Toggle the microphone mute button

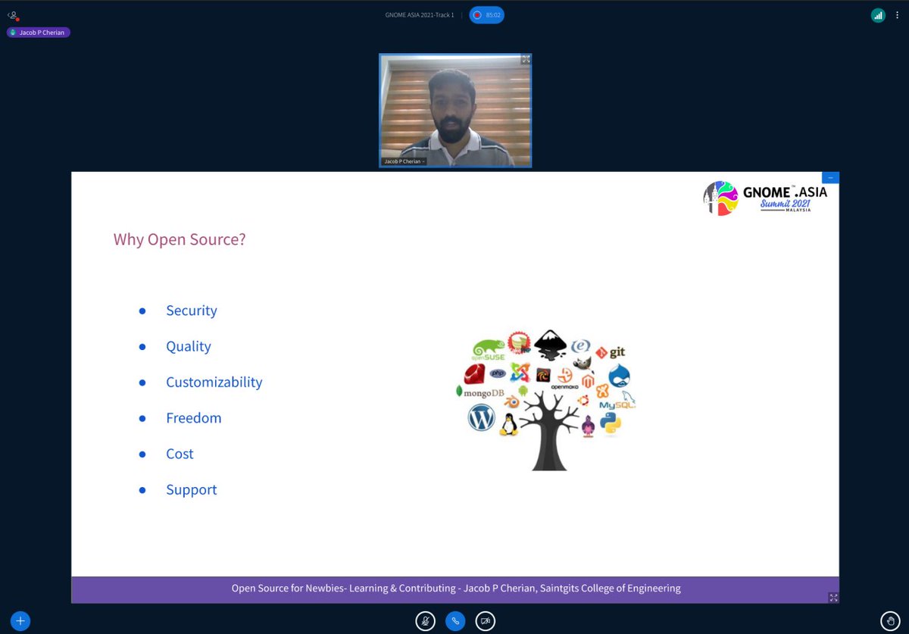click(425, 620)
